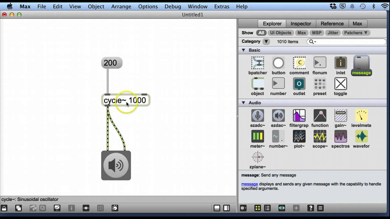Image resolution: width=390 pixels, height=219 pixels.
Task: Filter by UI Objects
Action: (x=281, y=33)
